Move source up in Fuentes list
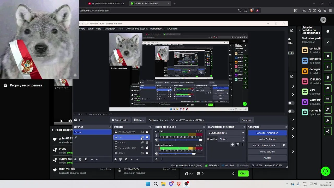Viewport: 334px width, 188px height. click(x=132, y=159)
